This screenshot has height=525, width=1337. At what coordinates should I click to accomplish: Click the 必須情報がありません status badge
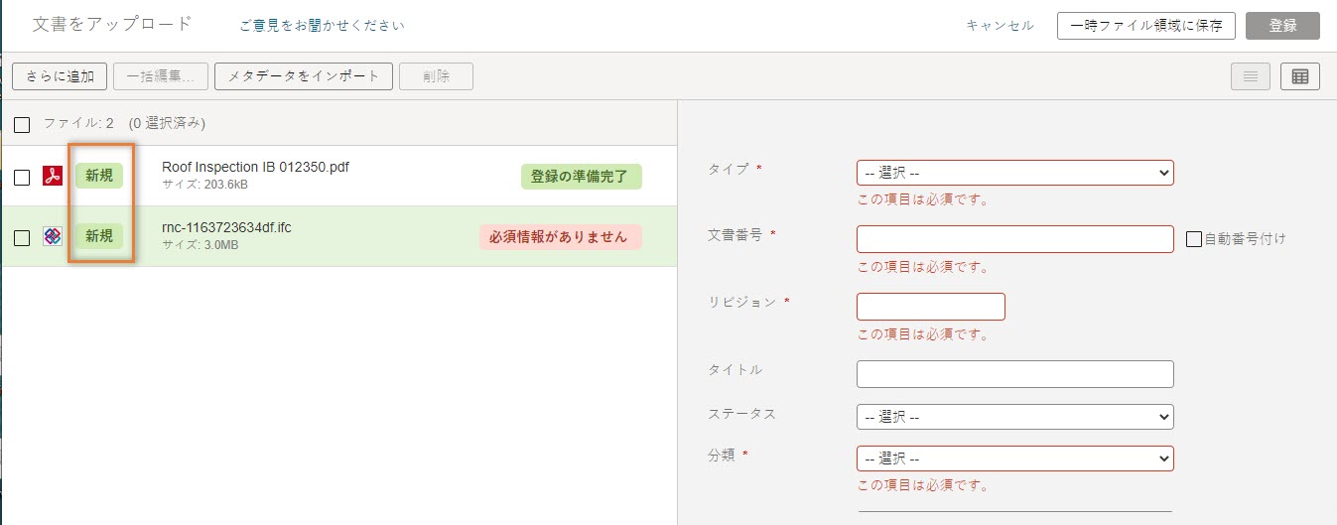coord(560,236)
